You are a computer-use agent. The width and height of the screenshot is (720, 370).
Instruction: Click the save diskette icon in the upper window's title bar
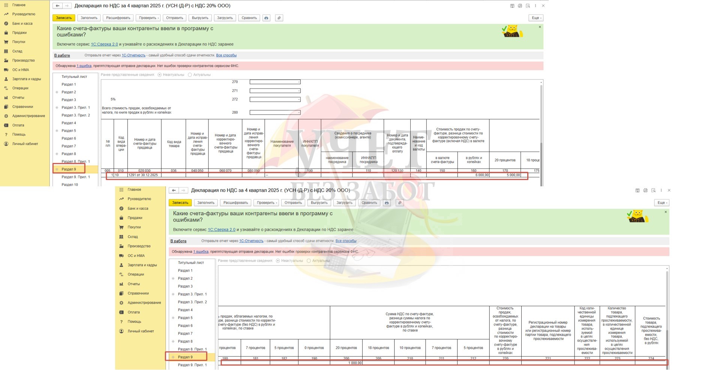[512, 6]
